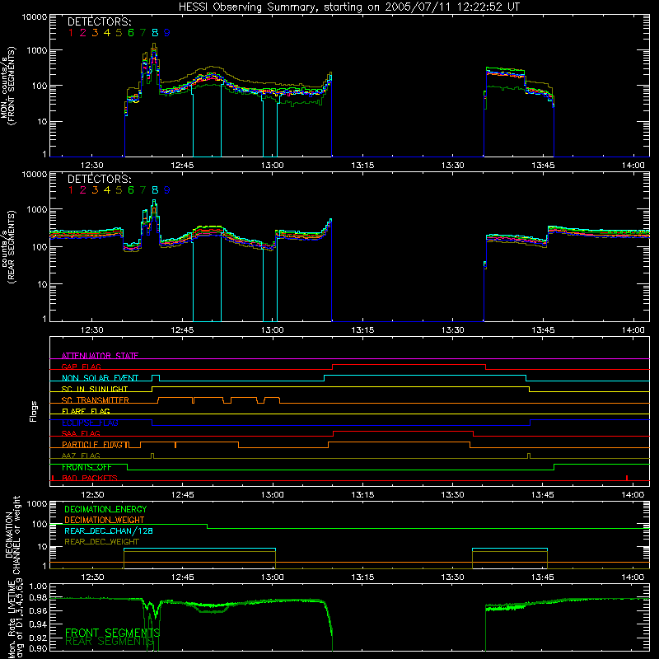The width and height of the screenshot is (659, 659).
Task: Click 13:45 tick under the decimation plot
Action: pos(543,577)
